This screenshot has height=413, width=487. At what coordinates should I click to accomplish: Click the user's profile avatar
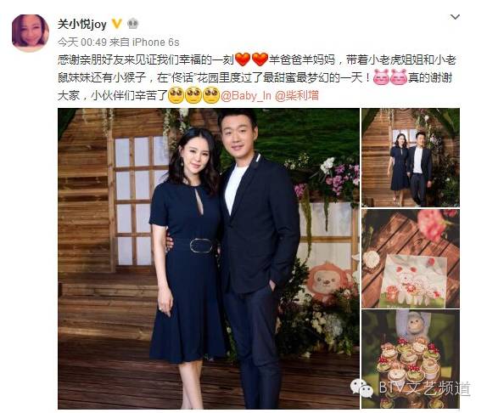(31, 33)
